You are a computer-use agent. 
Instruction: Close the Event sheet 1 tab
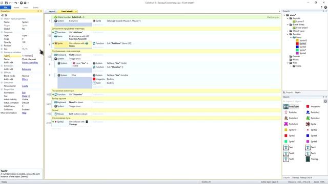(76, 11)
